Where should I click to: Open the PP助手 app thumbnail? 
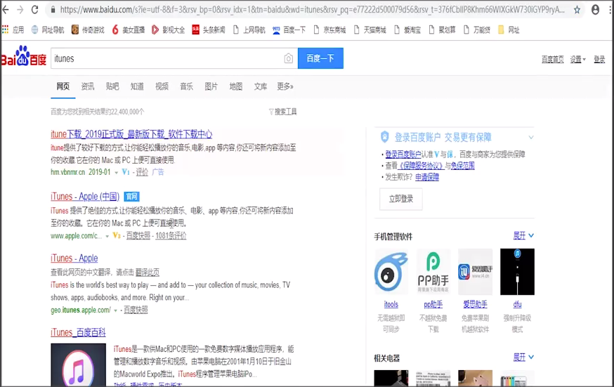[x=433, y=272]
